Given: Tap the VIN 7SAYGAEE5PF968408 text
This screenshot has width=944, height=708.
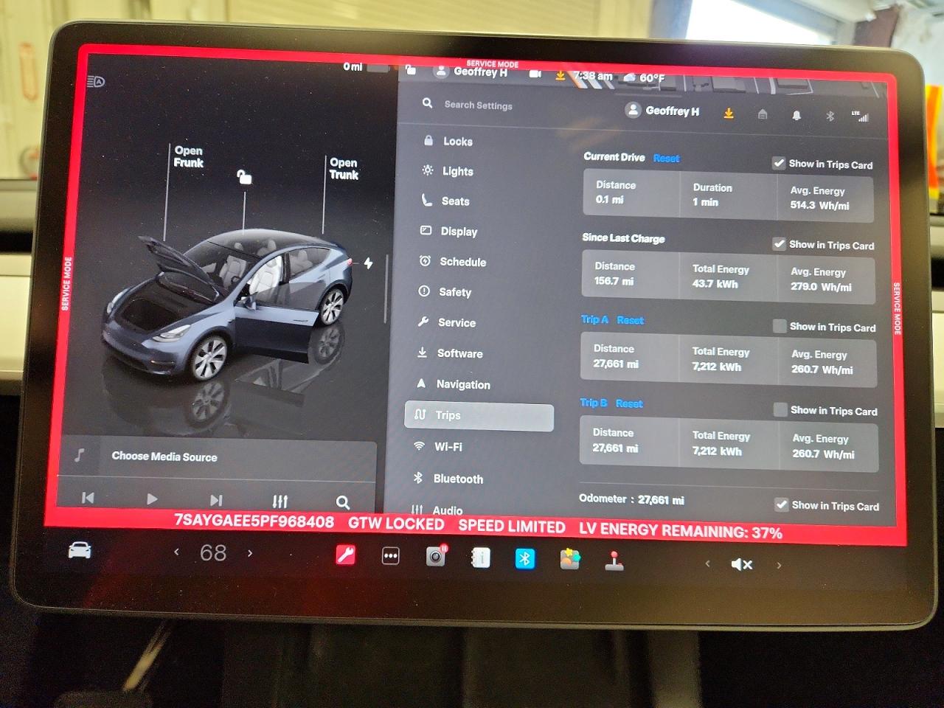Looking at the screenshot, I should [254, 521].
